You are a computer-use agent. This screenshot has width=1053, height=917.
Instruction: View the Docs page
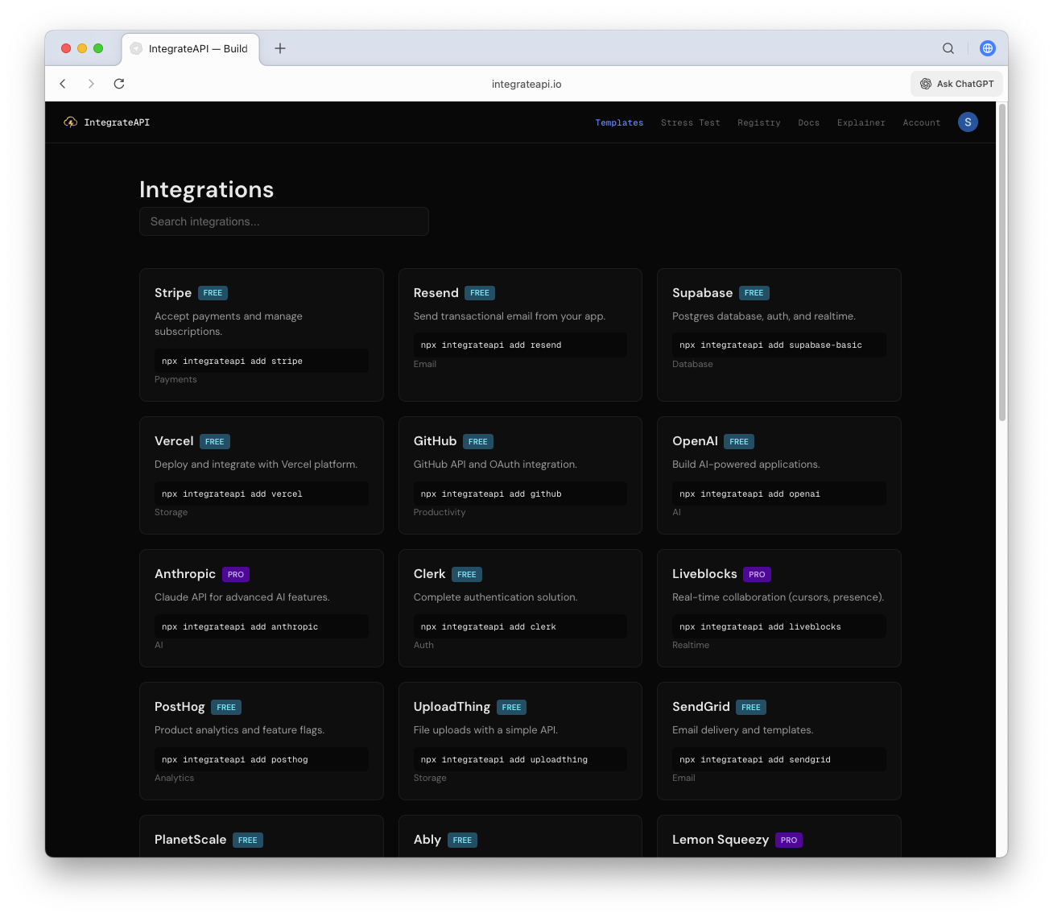(x=808, y=122)
